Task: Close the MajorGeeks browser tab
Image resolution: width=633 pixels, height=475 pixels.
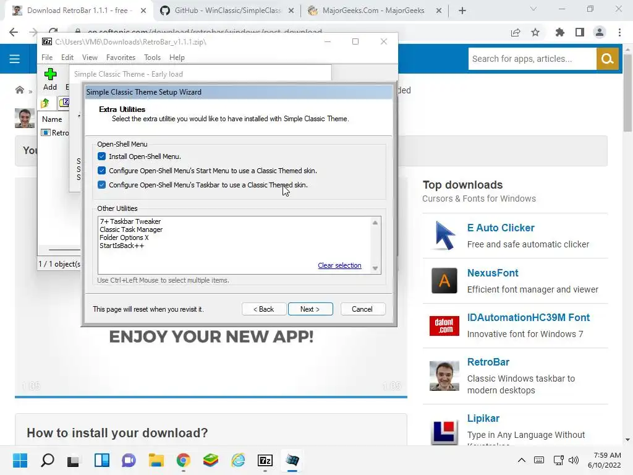Action: 439,11
